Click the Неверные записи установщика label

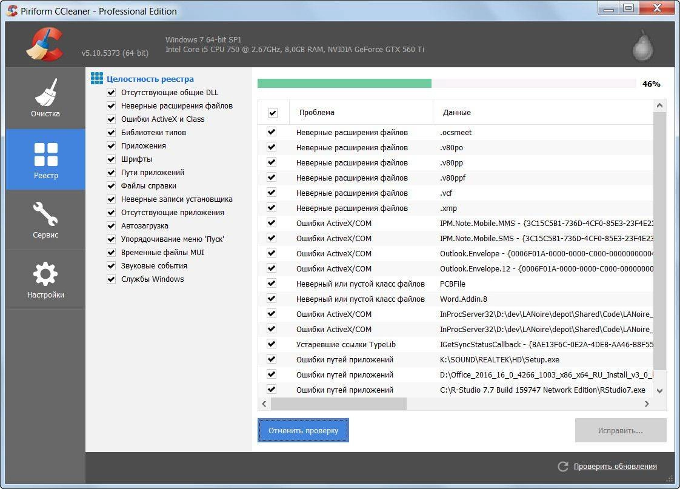pos(176,199)
